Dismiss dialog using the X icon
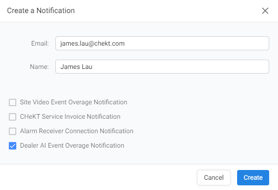Image resolution: width=278 pixels, height=190 pixels. (265, 11)
